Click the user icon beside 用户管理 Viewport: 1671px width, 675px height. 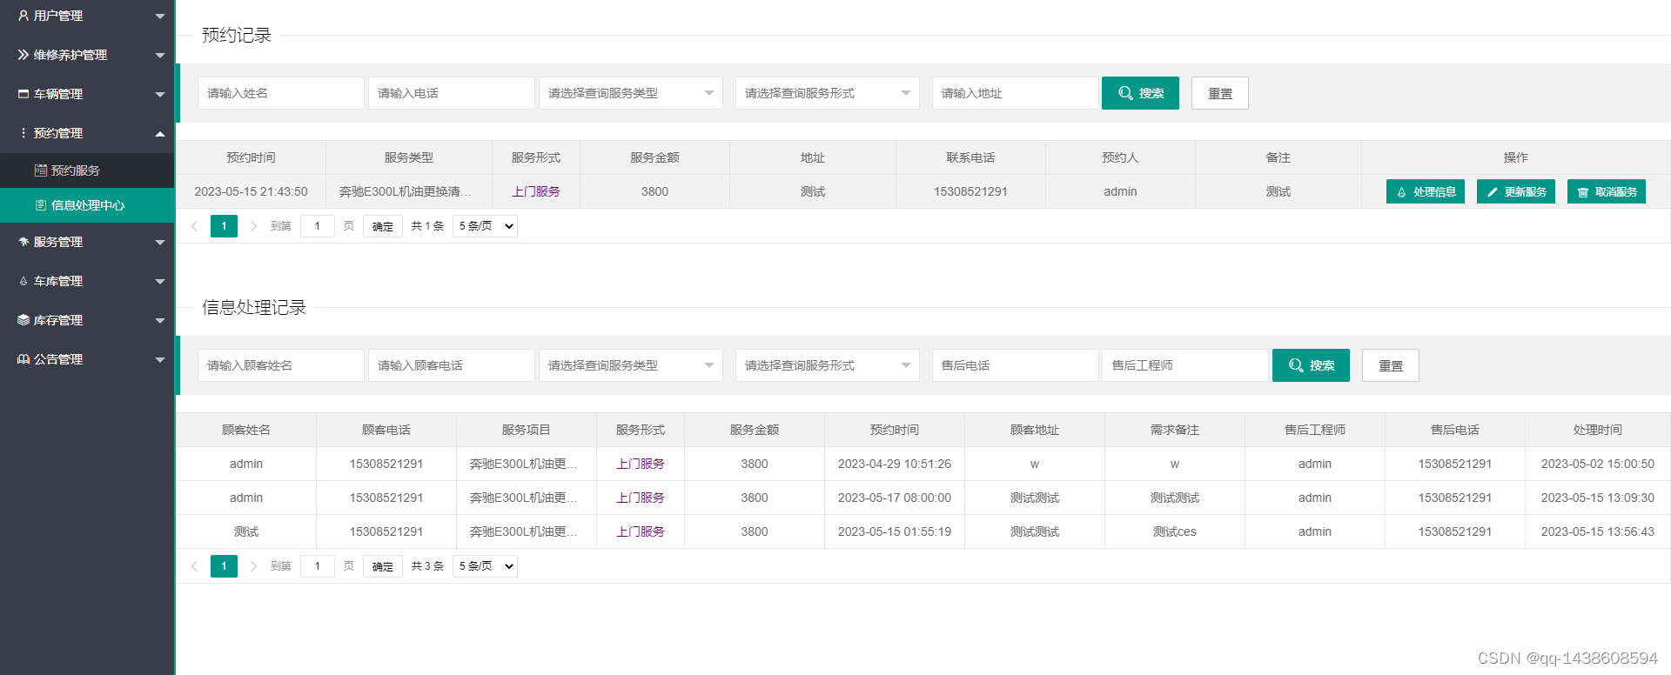(23, 16)
